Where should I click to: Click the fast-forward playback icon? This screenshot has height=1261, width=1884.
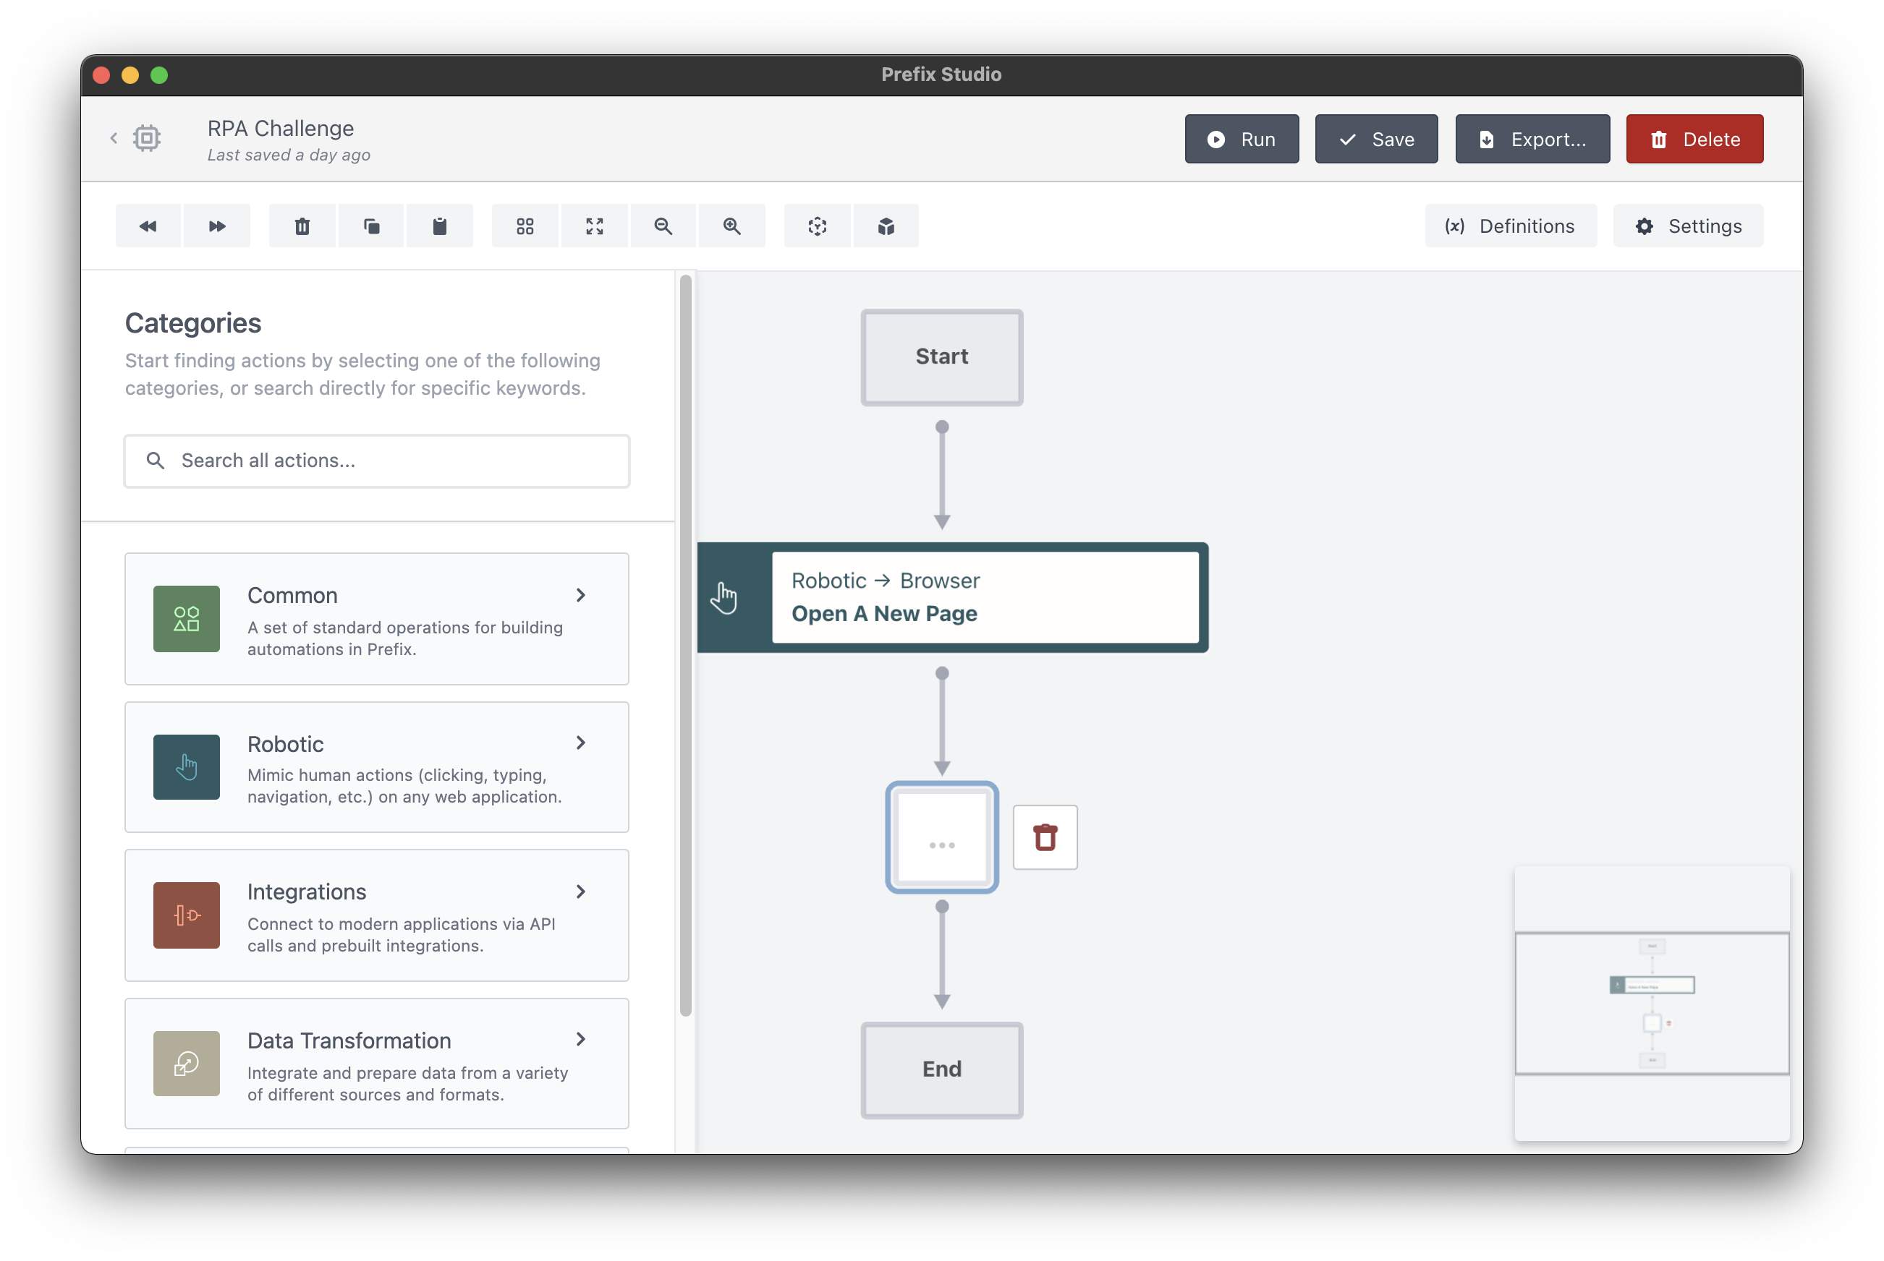click(x=216, y=225)
